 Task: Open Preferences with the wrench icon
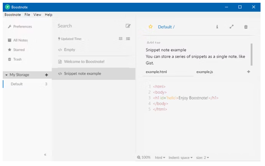10,26
